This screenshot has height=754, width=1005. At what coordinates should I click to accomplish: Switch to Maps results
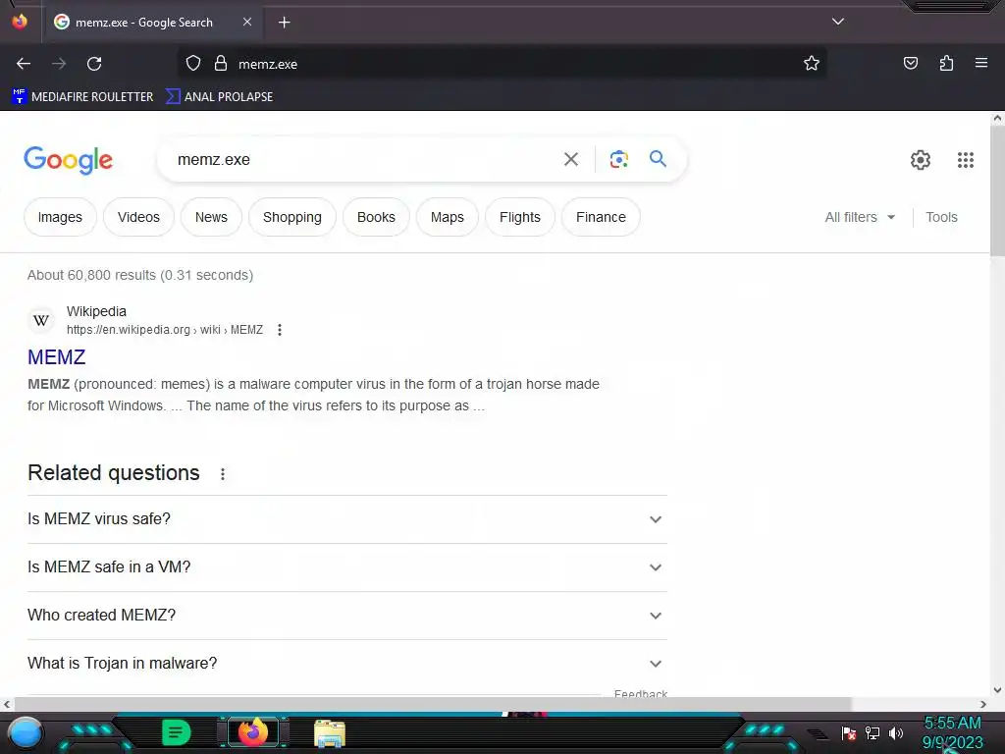448,217
